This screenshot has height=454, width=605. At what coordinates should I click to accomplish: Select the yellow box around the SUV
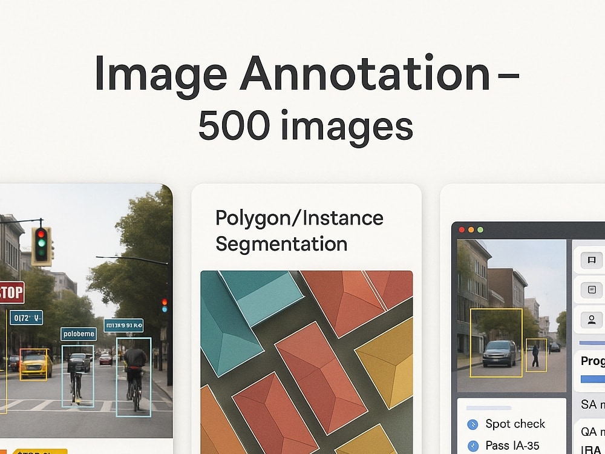[496, 343]
